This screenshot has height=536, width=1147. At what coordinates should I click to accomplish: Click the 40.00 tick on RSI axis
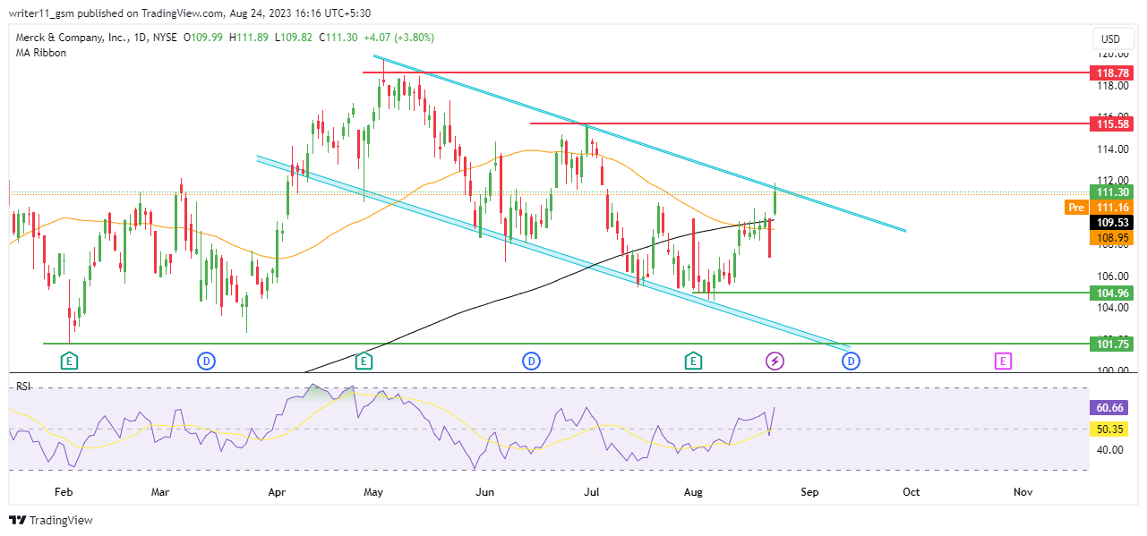pyautogui.click(x=1110, y=450)
